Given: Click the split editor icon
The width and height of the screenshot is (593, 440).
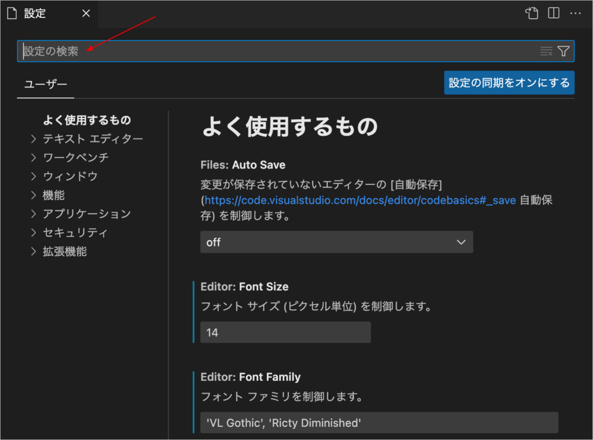Looking at the screenshot, I should 554,13.
